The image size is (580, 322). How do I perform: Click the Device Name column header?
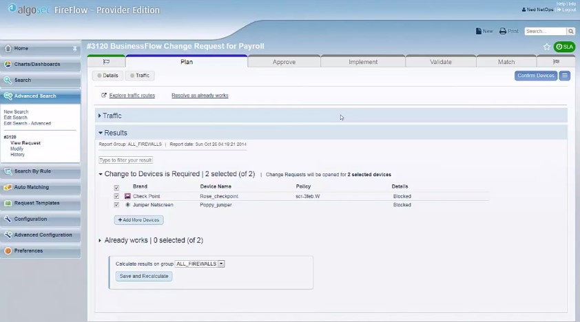(216, 186)
